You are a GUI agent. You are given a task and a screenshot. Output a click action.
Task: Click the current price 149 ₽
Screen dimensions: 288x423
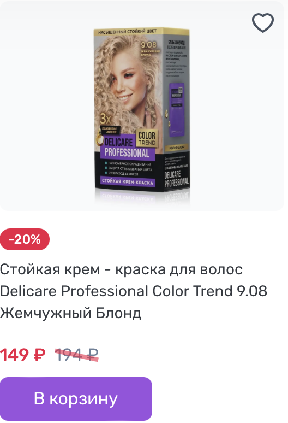point(22,355)
